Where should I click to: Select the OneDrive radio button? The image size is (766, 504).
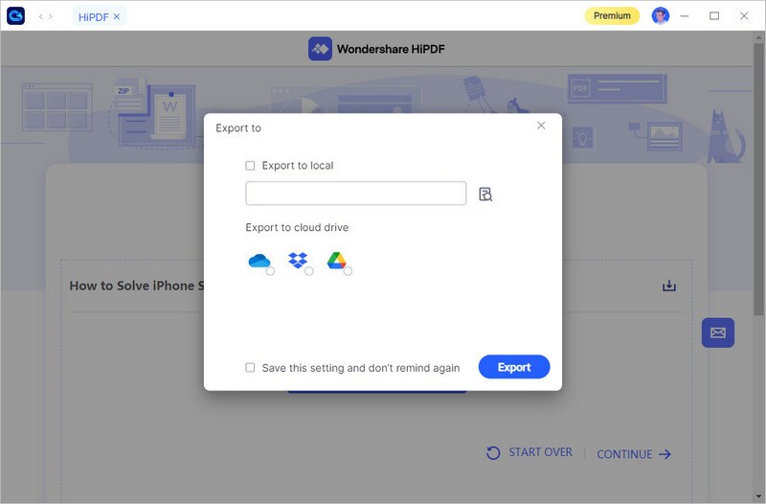(x=270, y=271)
